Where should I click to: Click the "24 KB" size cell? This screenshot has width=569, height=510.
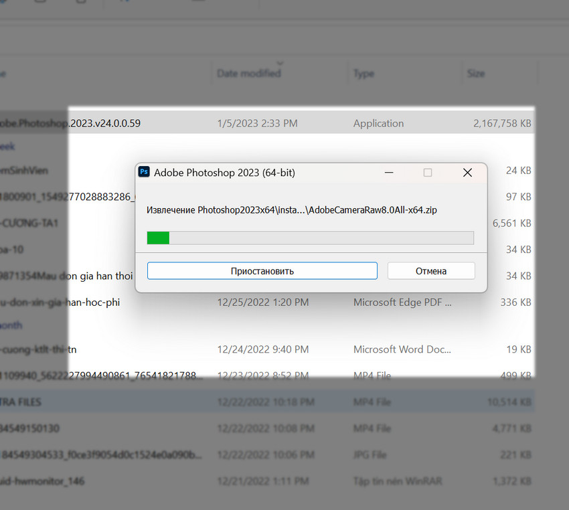[519, 171]
